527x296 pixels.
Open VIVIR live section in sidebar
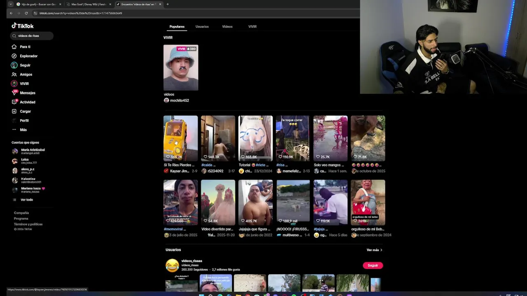click(24, 84)
